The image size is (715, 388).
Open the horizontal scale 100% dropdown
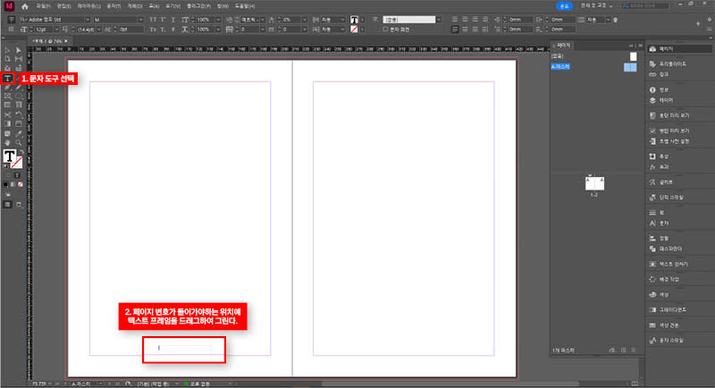tap(218, 30)
